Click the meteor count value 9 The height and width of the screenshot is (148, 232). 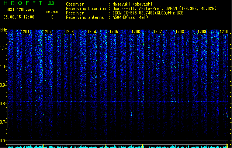tap(52, 17)
